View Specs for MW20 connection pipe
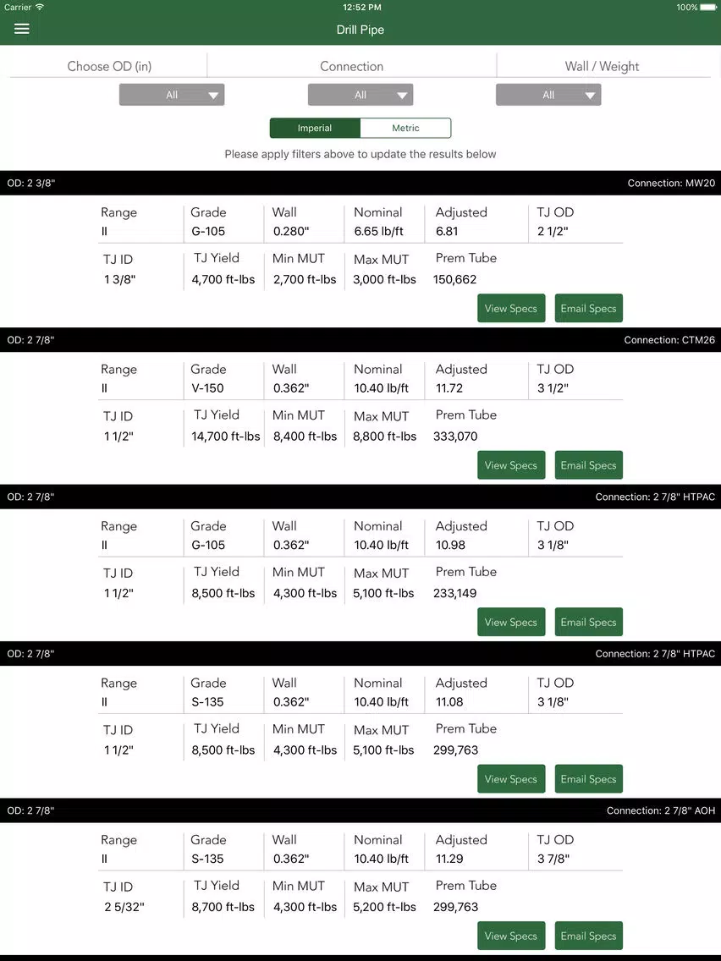721x961 pixels. tap(511, 308)
